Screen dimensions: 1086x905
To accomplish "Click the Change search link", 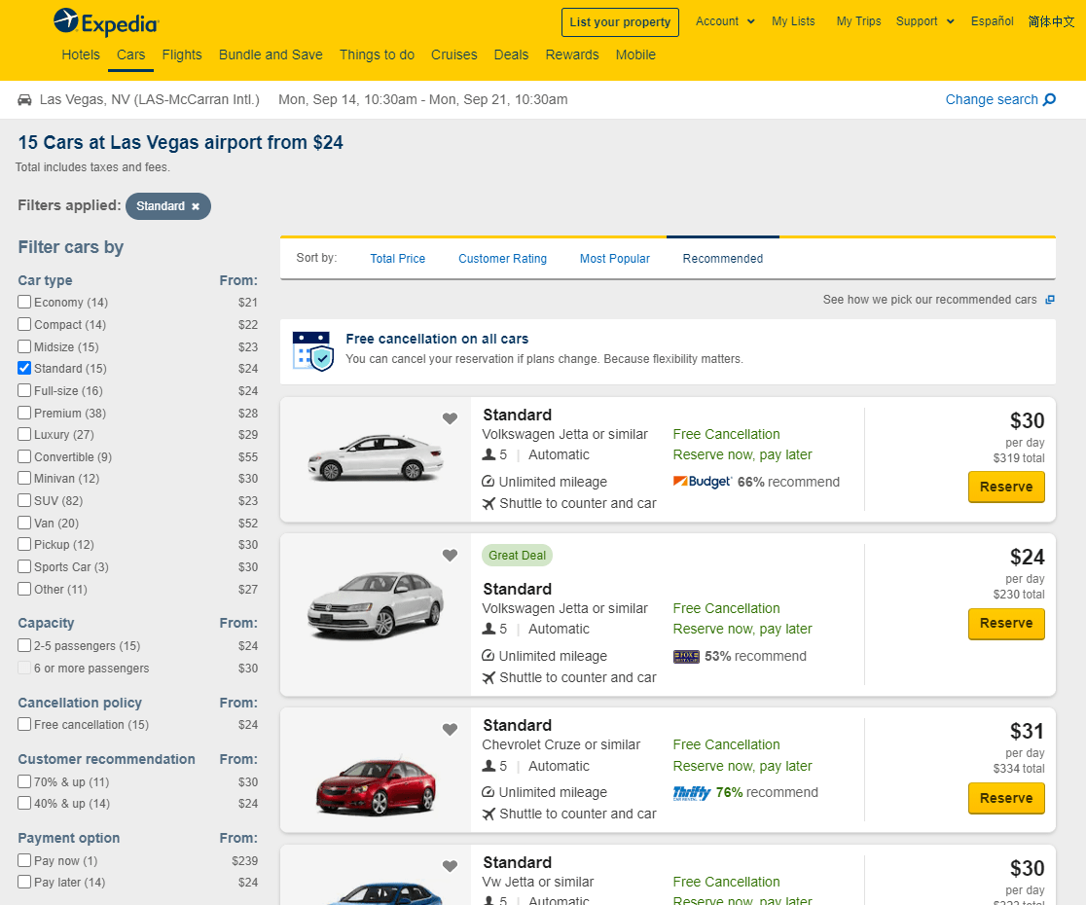I will click(x=993, y=99).
